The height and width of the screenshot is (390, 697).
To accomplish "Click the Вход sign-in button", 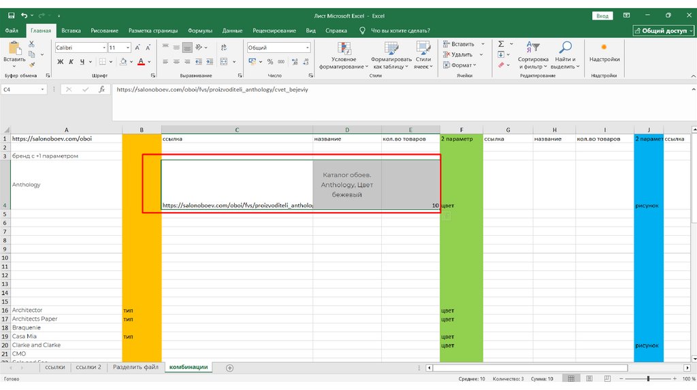I will point(602,15).
